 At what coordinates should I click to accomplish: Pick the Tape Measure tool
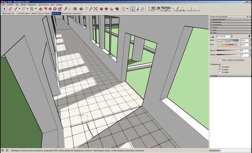(x=66, y=9)
